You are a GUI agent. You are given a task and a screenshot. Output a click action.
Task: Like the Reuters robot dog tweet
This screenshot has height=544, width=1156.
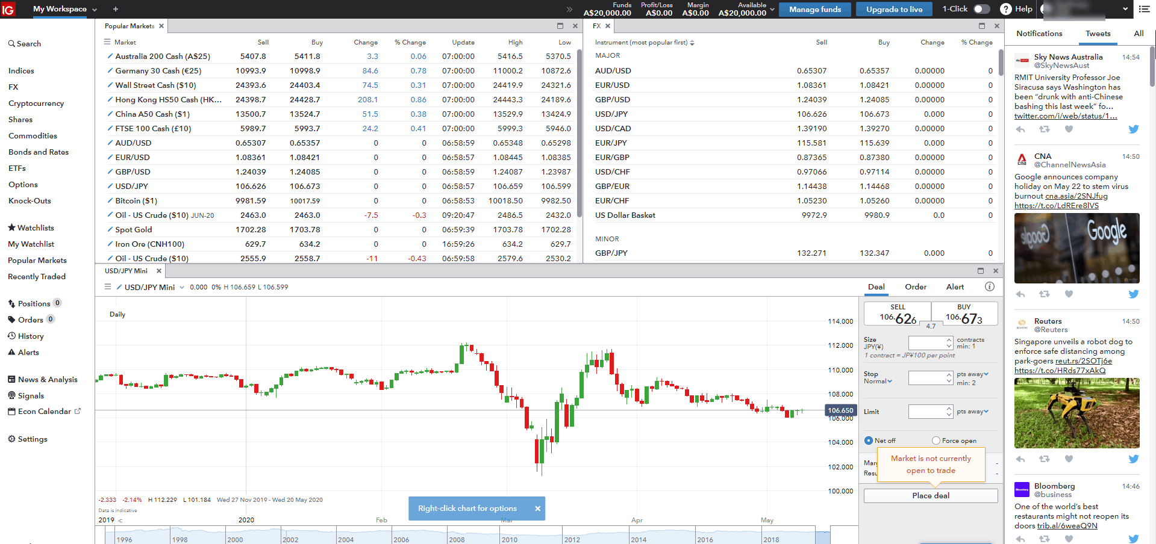pyautogui.click(x=1069, y=459)
